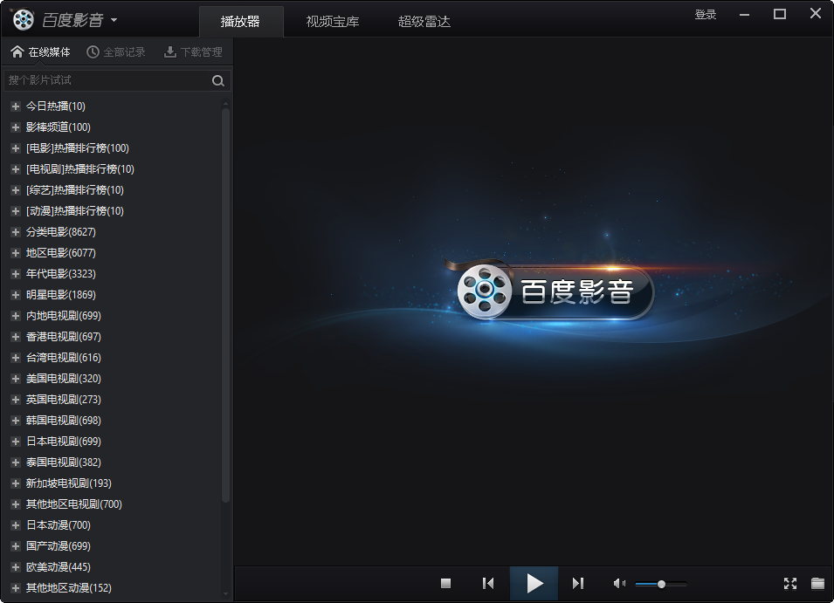
Task: Open the 超级雷达 tab
Action: tap(424, 21)
